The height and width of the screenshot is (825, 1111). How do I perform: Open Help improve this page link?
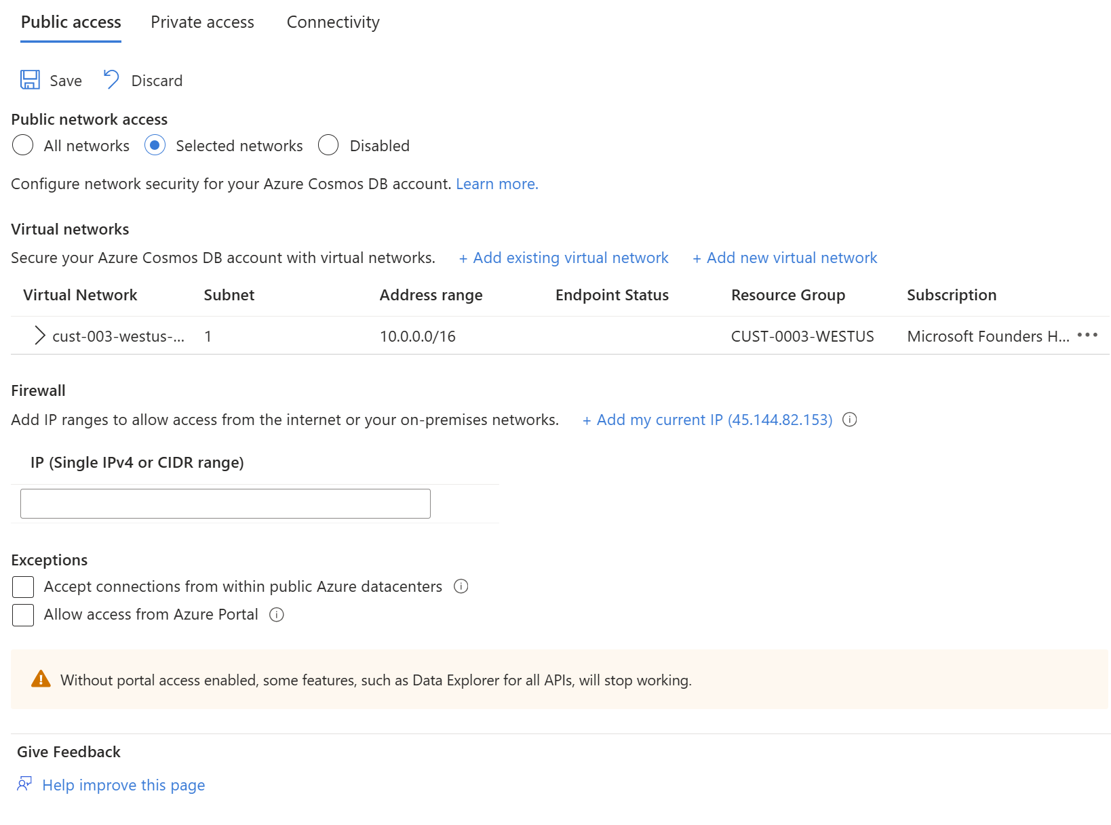coord(123,785)
